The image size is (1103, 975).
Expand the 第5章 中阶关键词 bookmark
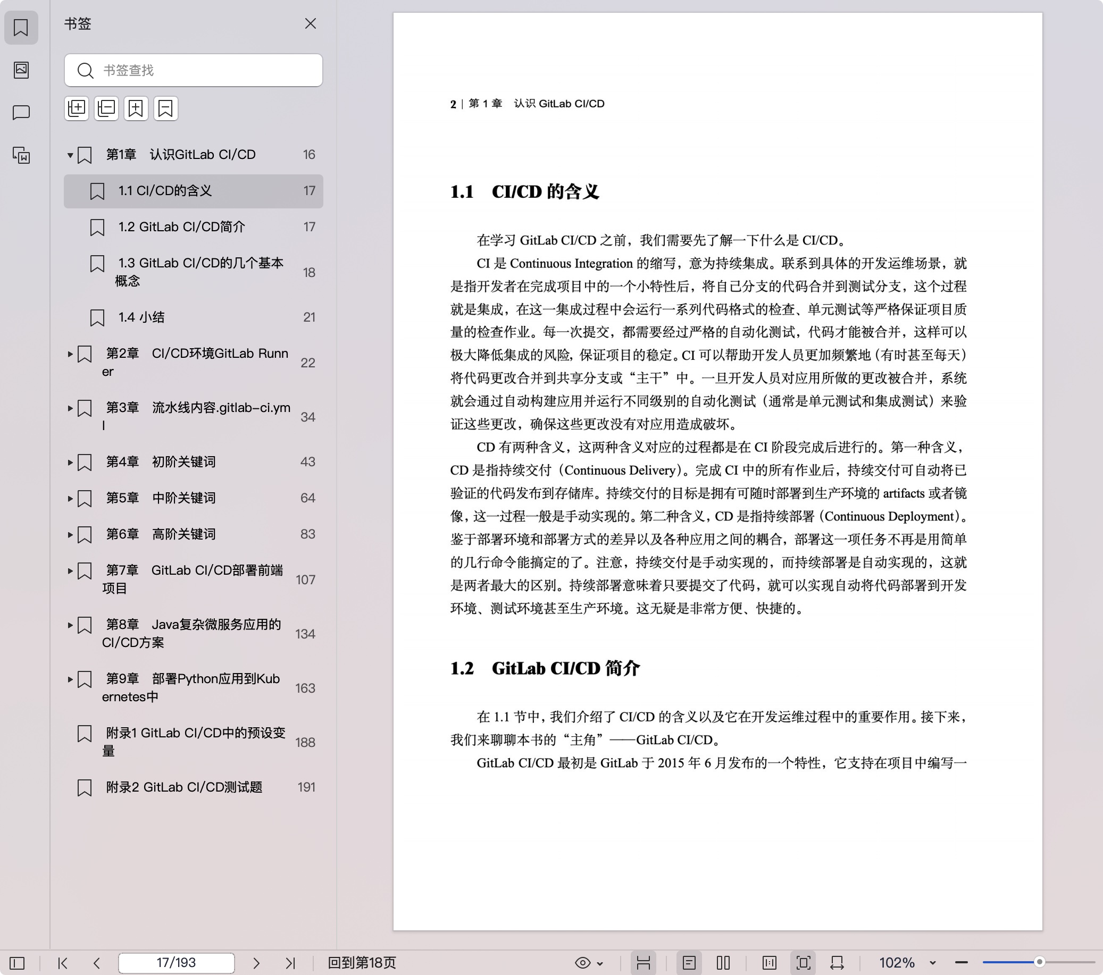coord(70,499)
